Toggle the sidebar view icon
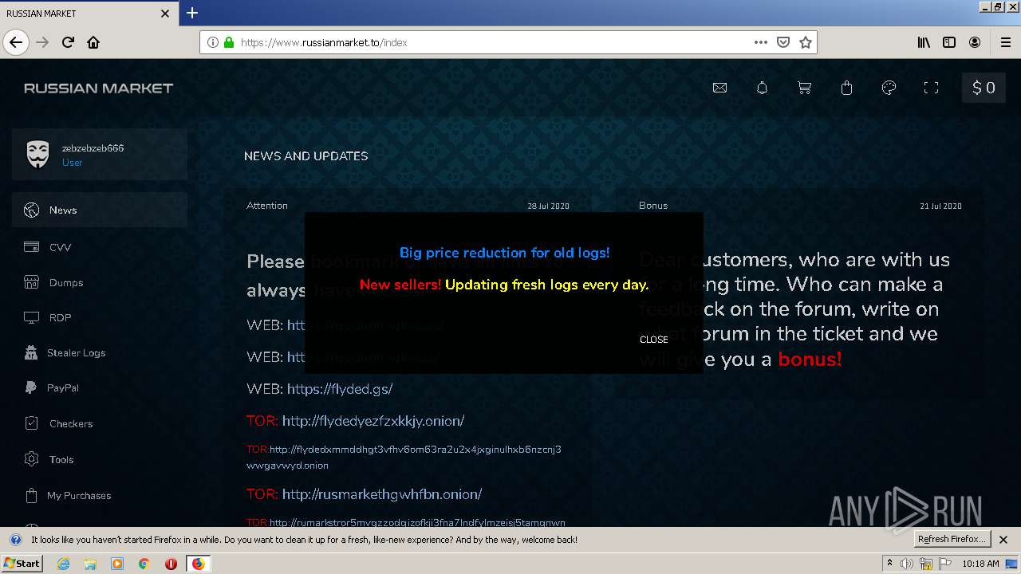 (949, 42)
